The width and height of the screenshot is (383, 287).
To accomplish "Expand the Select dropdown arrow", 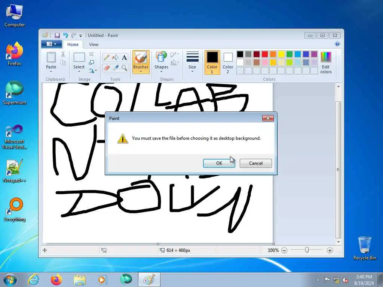I will [x=79, y=72].
